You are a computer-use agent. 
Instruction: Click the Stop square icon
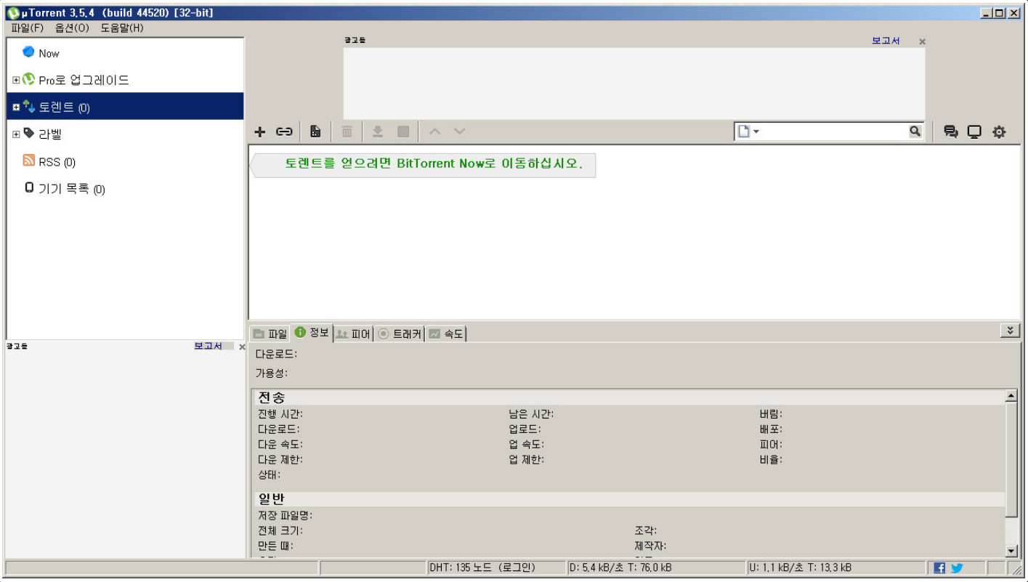click(x=403, y=132)
